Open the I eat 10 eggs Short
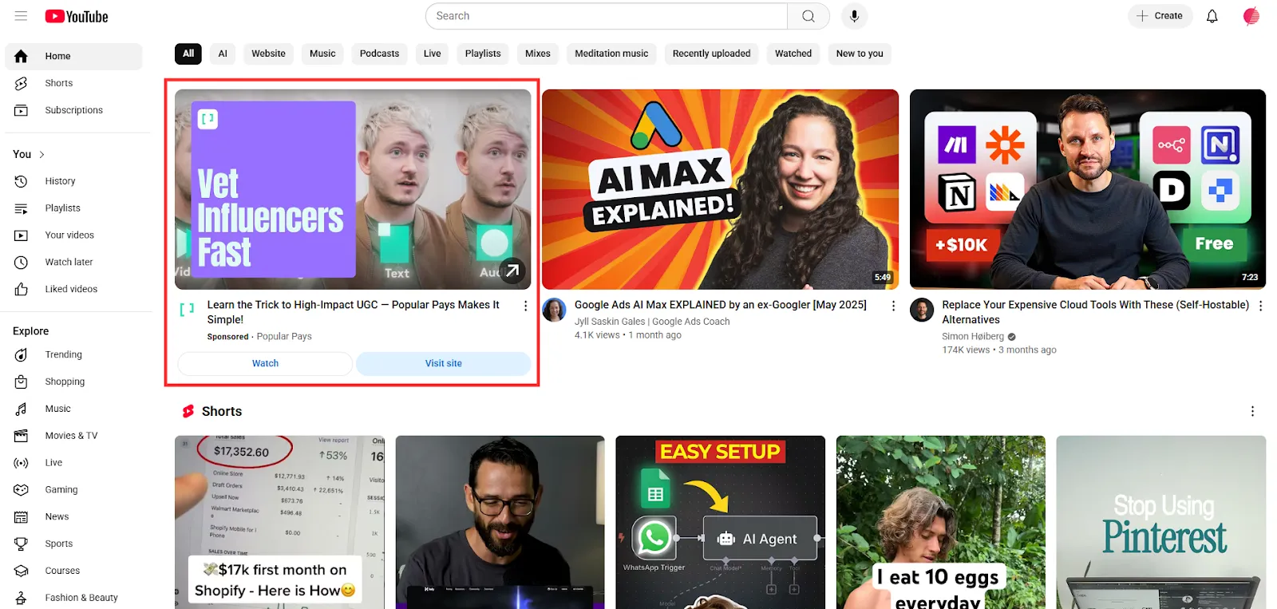1277x609 pixels. click(941, 522)
